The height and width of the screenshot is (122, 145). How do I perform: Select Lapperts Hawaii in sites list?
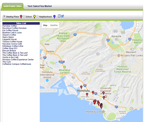(x=9, y=39)
